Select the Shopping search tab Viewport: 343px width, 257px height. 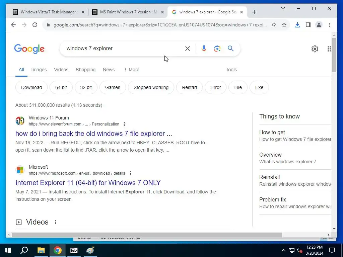coord(85,70)
